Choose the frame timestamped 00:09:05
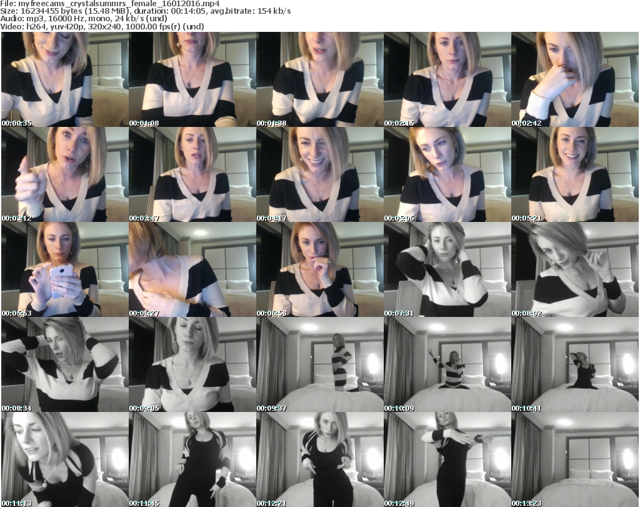Screen dimensions: 640x507 (x=192, y=365)
